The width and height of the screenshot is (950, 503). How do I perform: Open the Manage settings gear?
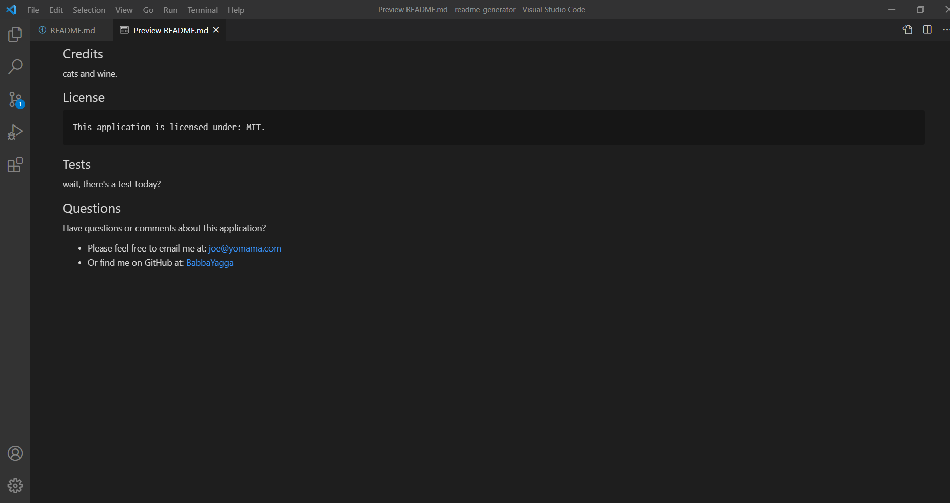pos(15,485)
